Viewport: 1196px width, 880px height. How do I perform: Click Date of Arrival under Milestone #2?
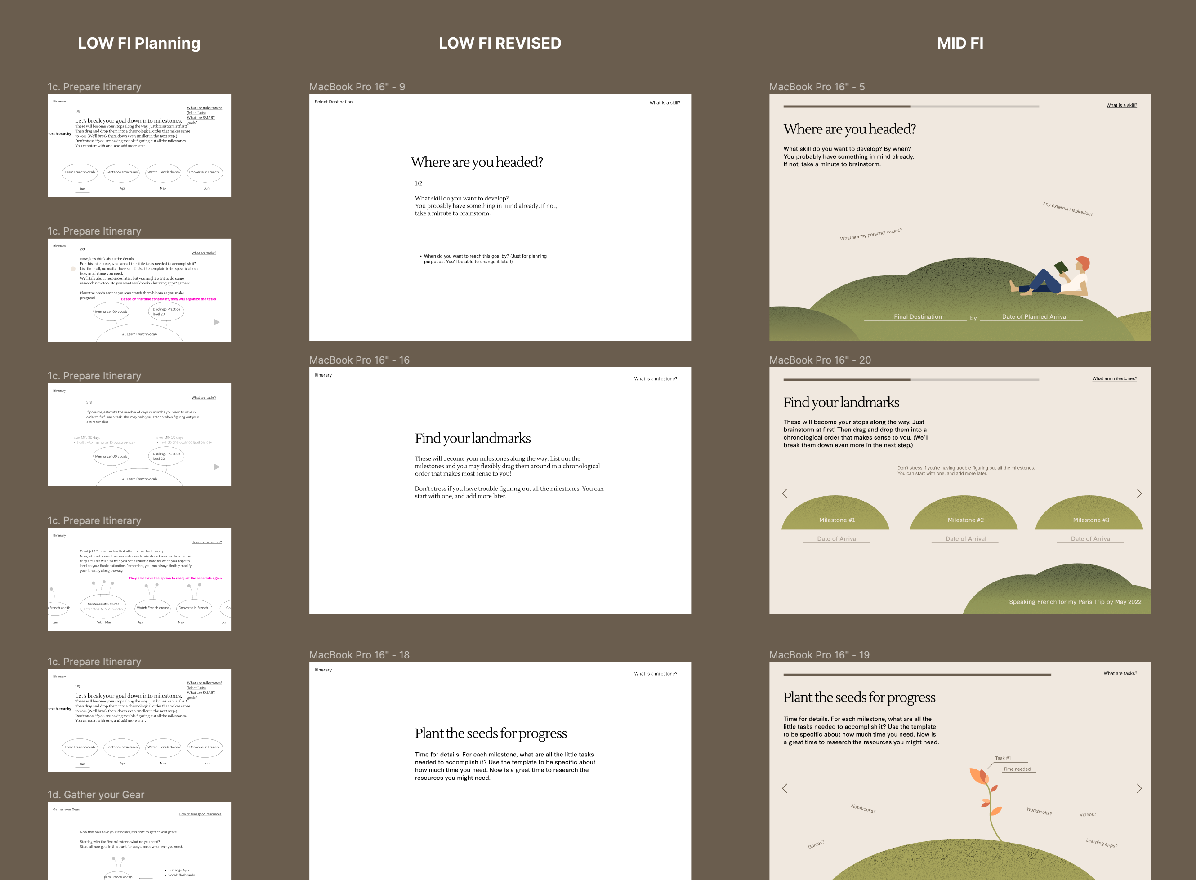point(965,538)
